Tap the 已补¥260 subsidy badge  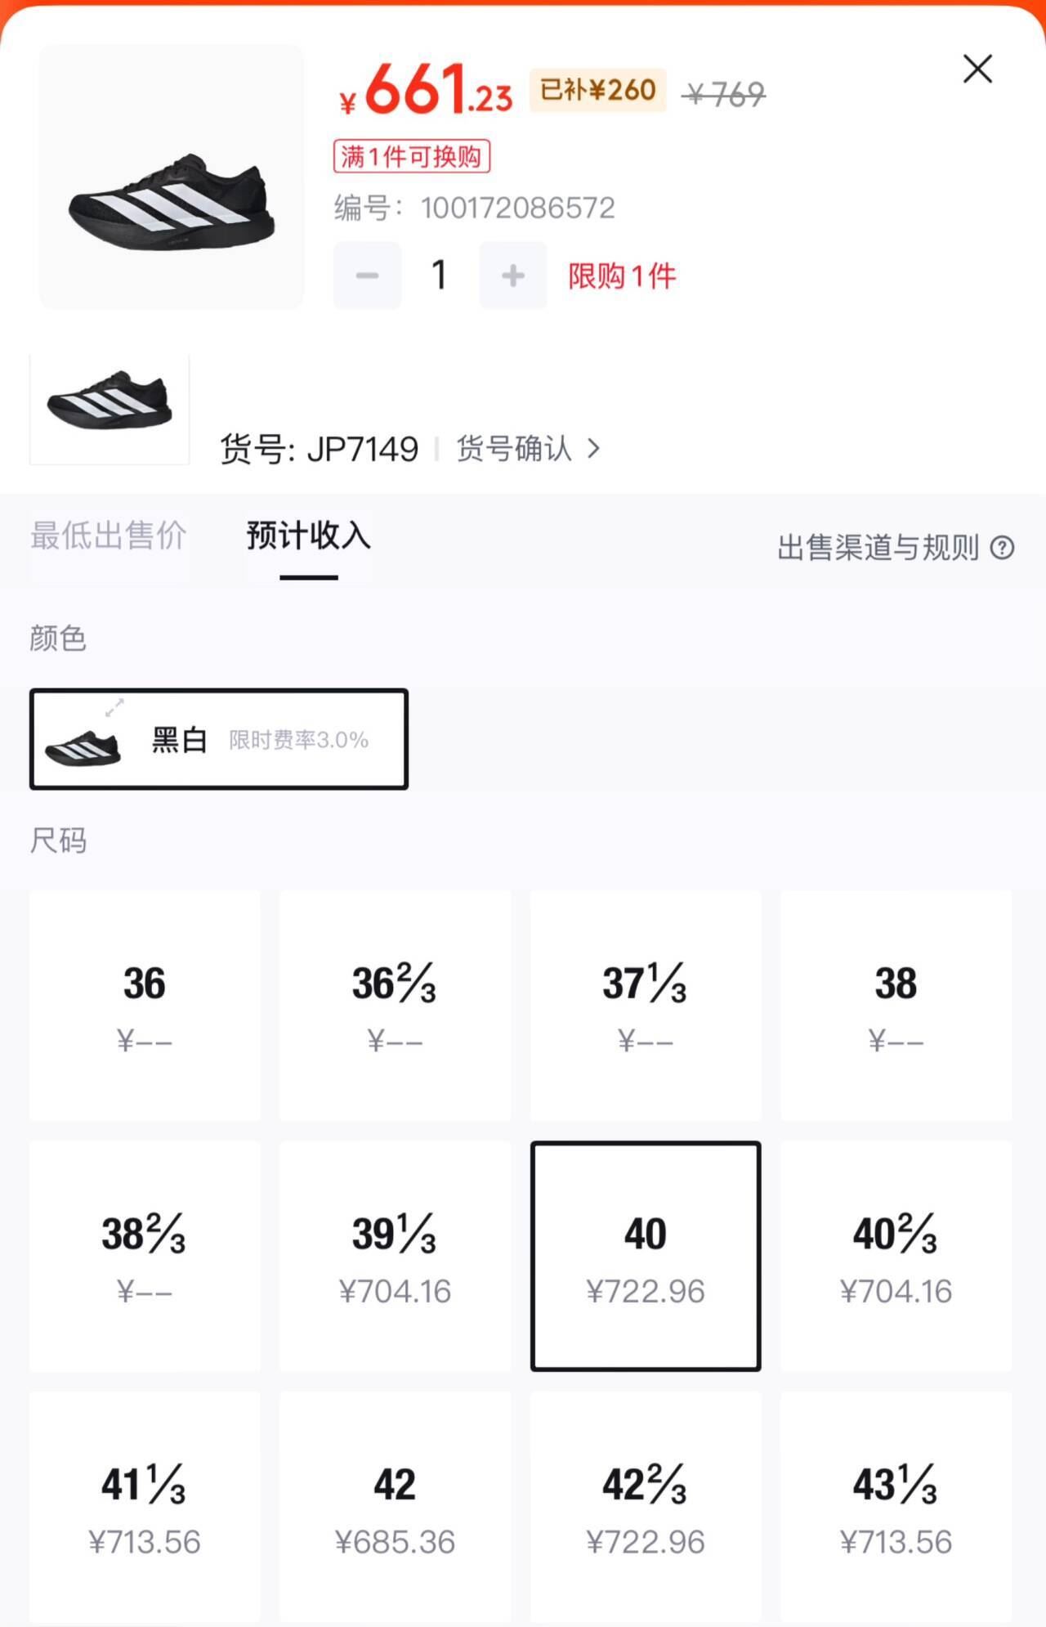[597, 90]
